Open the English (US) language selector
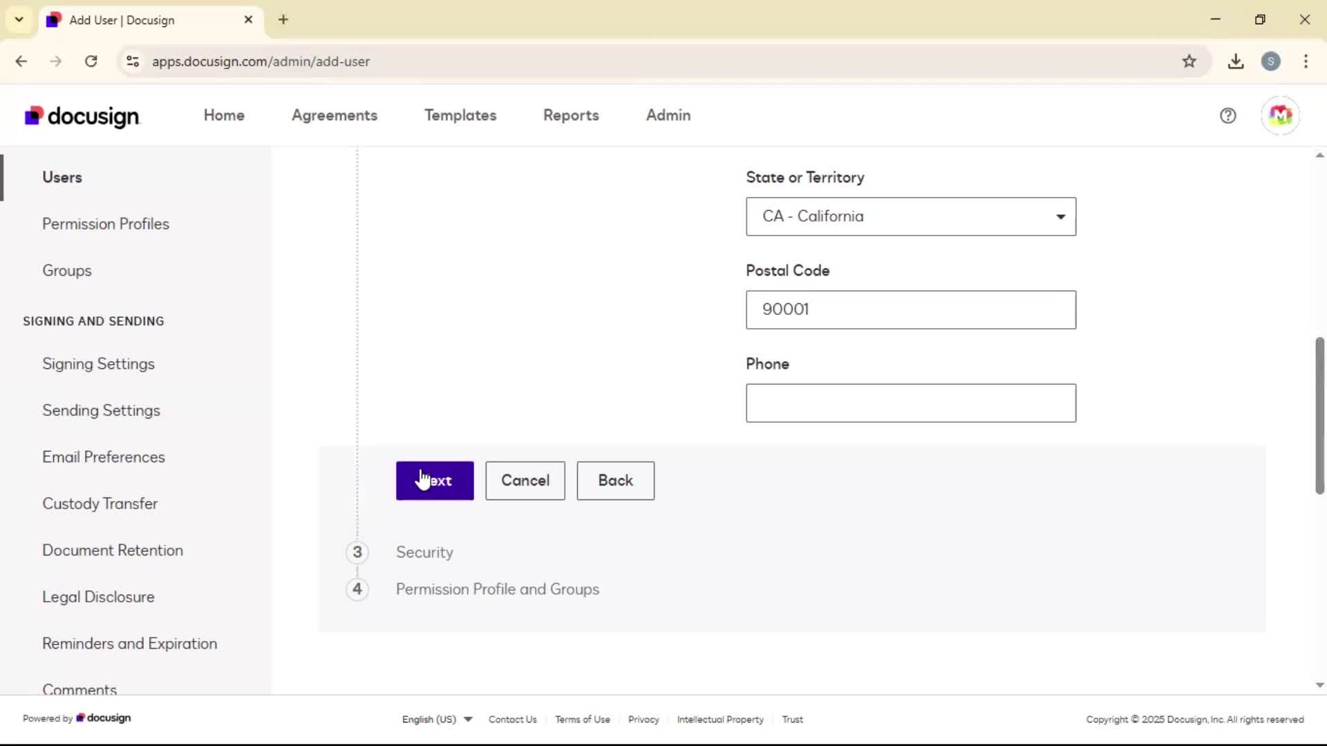The width and height of the screenshot is (1327, 746). 437,719
